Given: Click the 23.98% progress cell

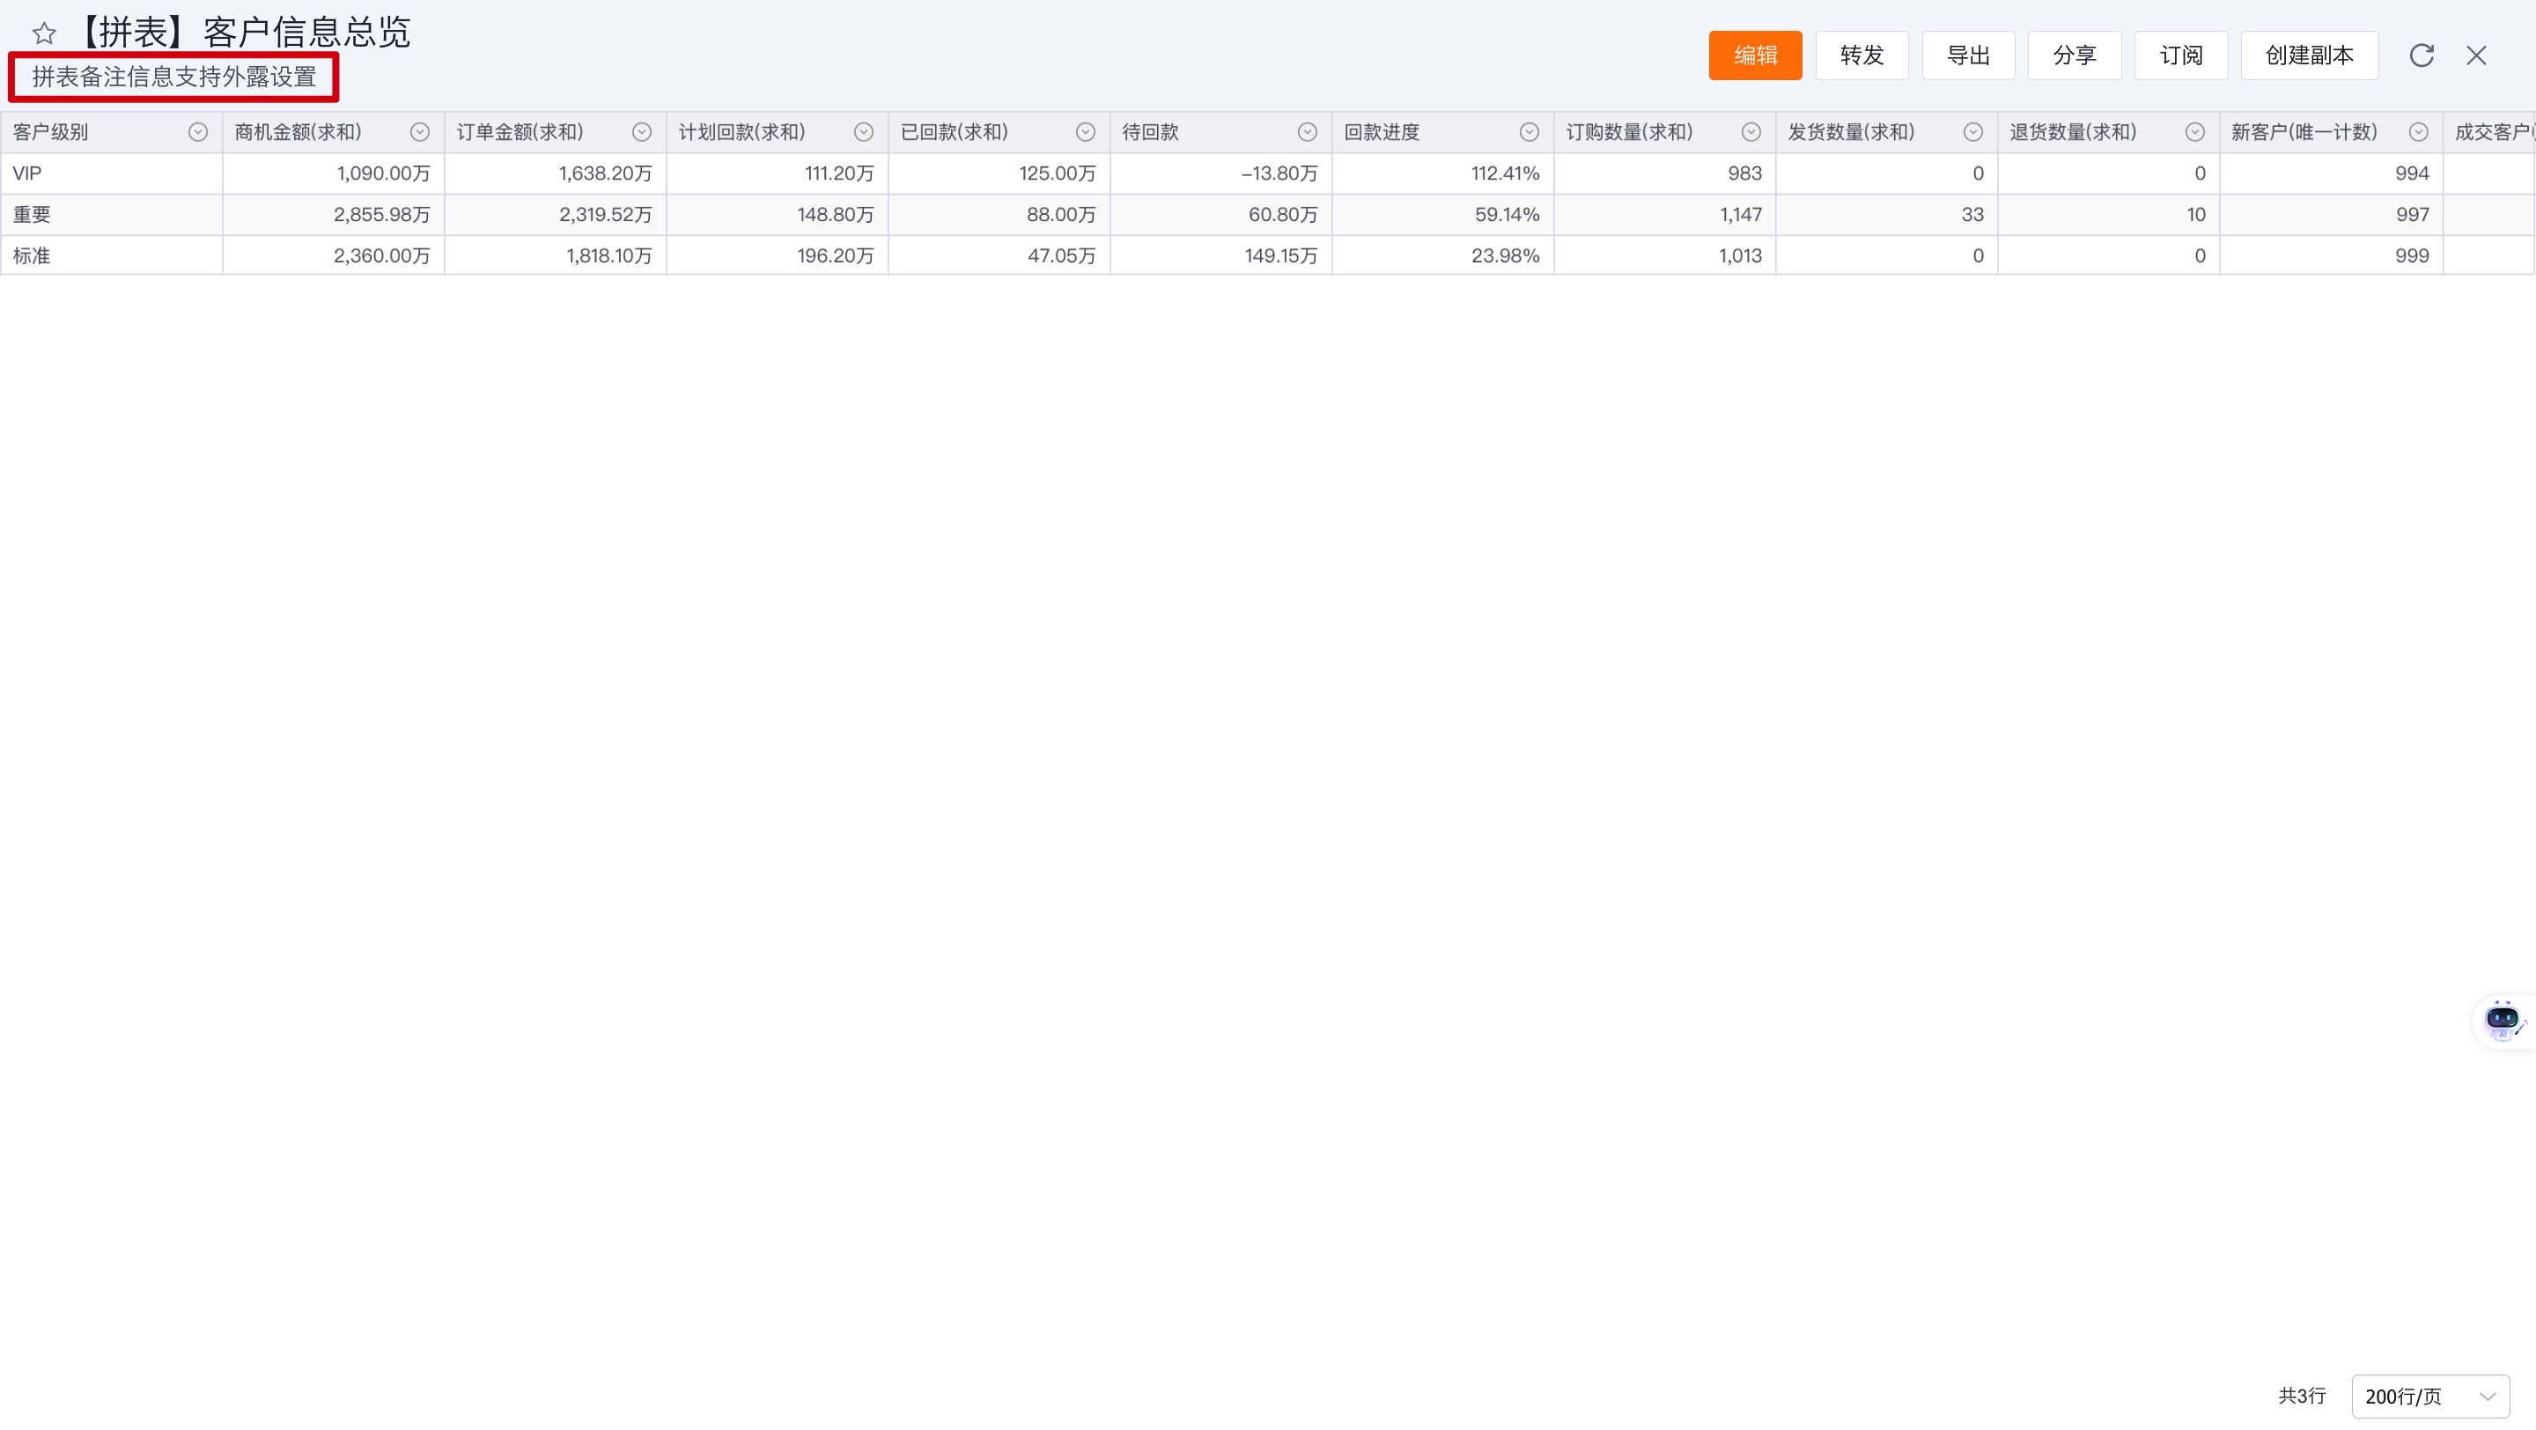Looking at the screenshot, I should tap(1443, 256).
